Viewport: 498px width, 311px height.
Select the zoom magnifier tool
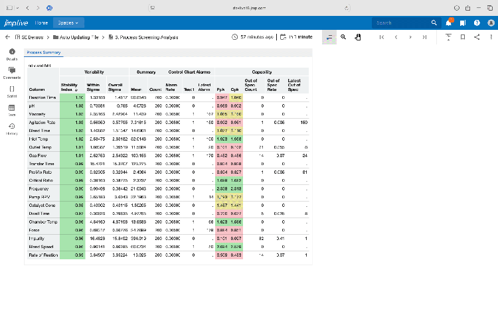(x=343, y=37)
